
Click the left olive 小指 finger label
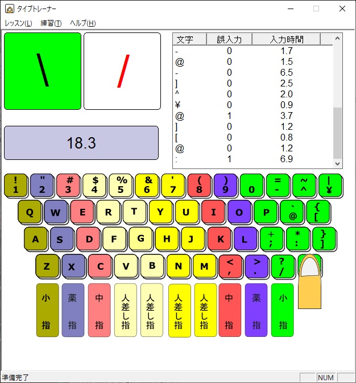pyautogui.click(x=47, y=310)
